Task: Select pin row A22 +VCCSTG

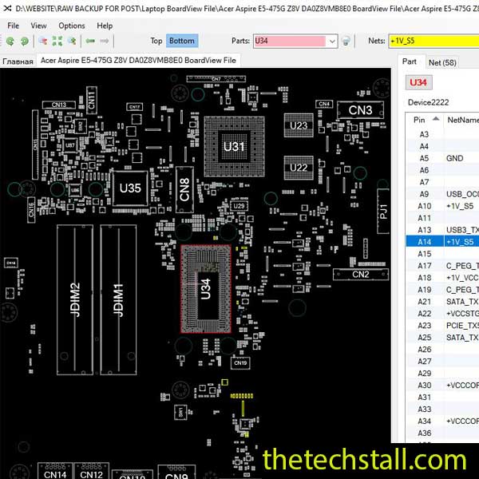Action: [442, 314]
